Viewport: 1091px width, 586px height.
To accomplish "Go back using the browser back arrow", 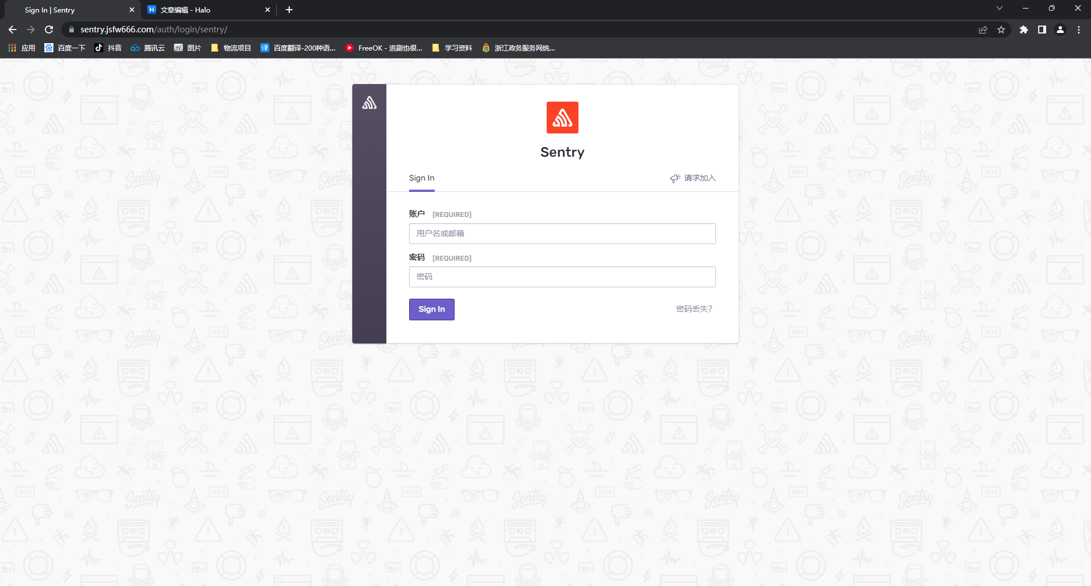I will [13, 30].
